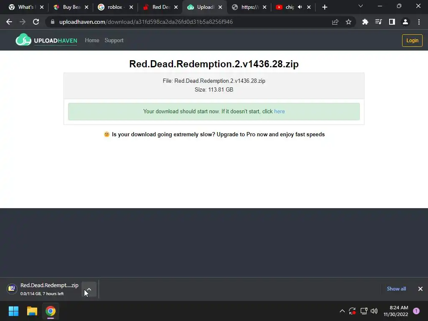The image size is (428, 321).
Task: Share this page via the share icon
Action: (335, 22)
